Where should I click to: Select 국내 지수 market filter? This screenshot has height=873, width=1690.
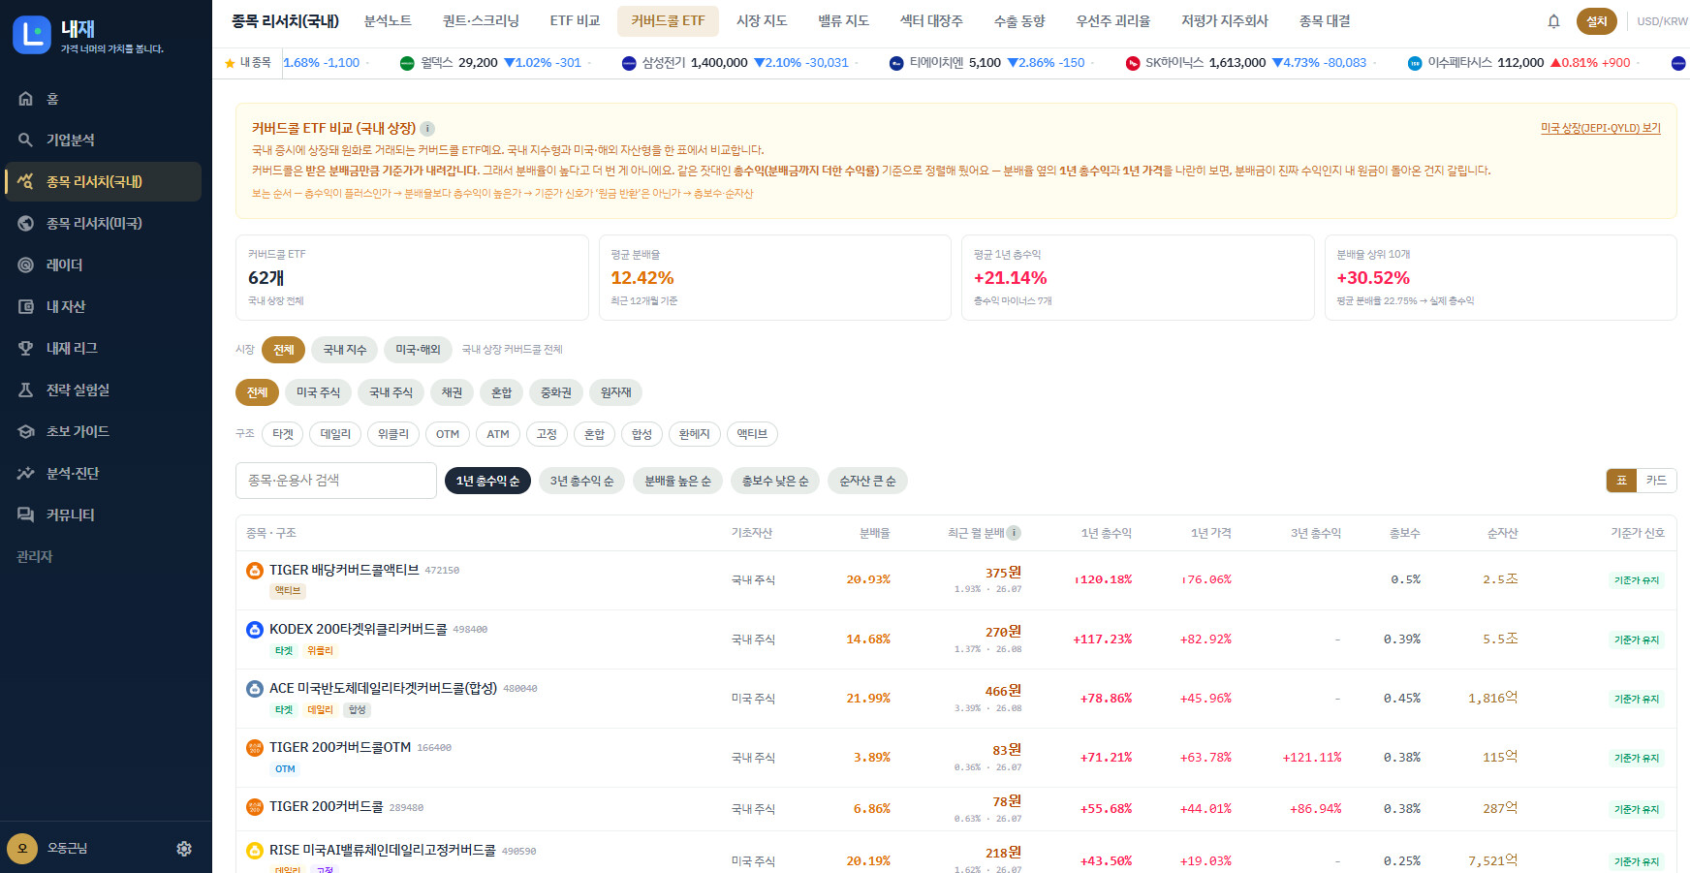tap(345, 350)
